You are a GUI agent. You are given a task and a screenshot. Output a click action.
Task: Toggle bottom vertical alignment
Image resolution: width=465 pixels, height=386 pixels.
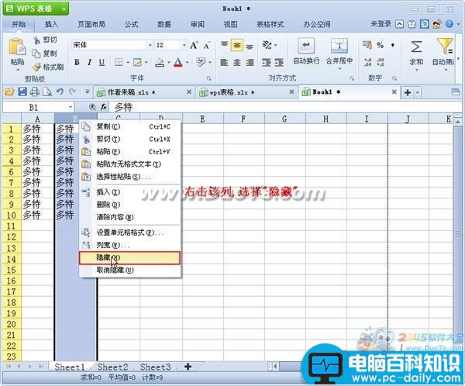point(250,46)
